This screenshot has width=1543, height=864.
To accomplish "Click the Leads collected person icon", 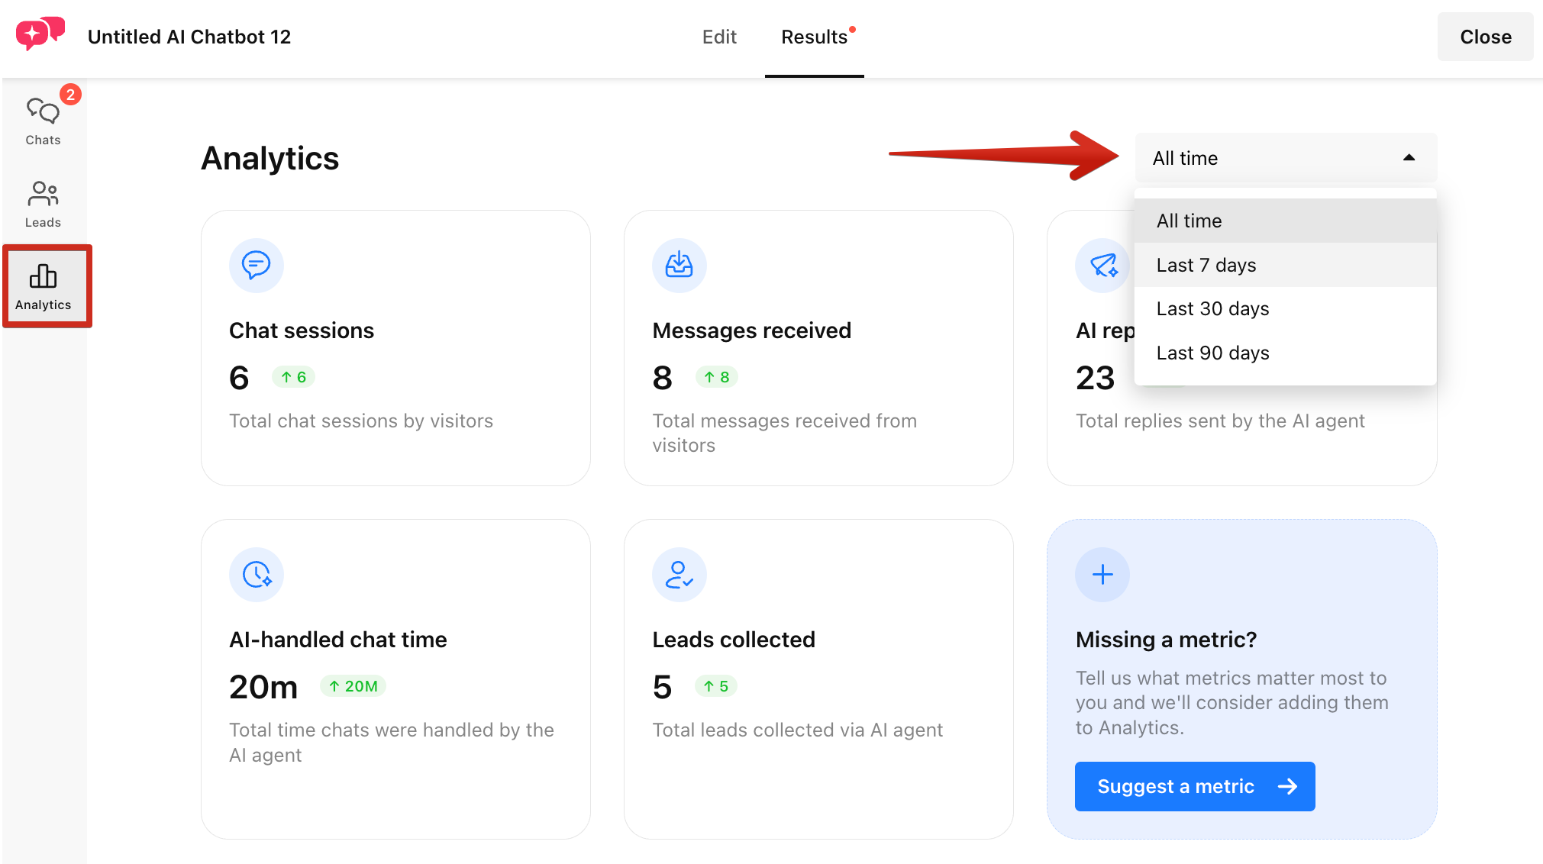I will (680, 575).
